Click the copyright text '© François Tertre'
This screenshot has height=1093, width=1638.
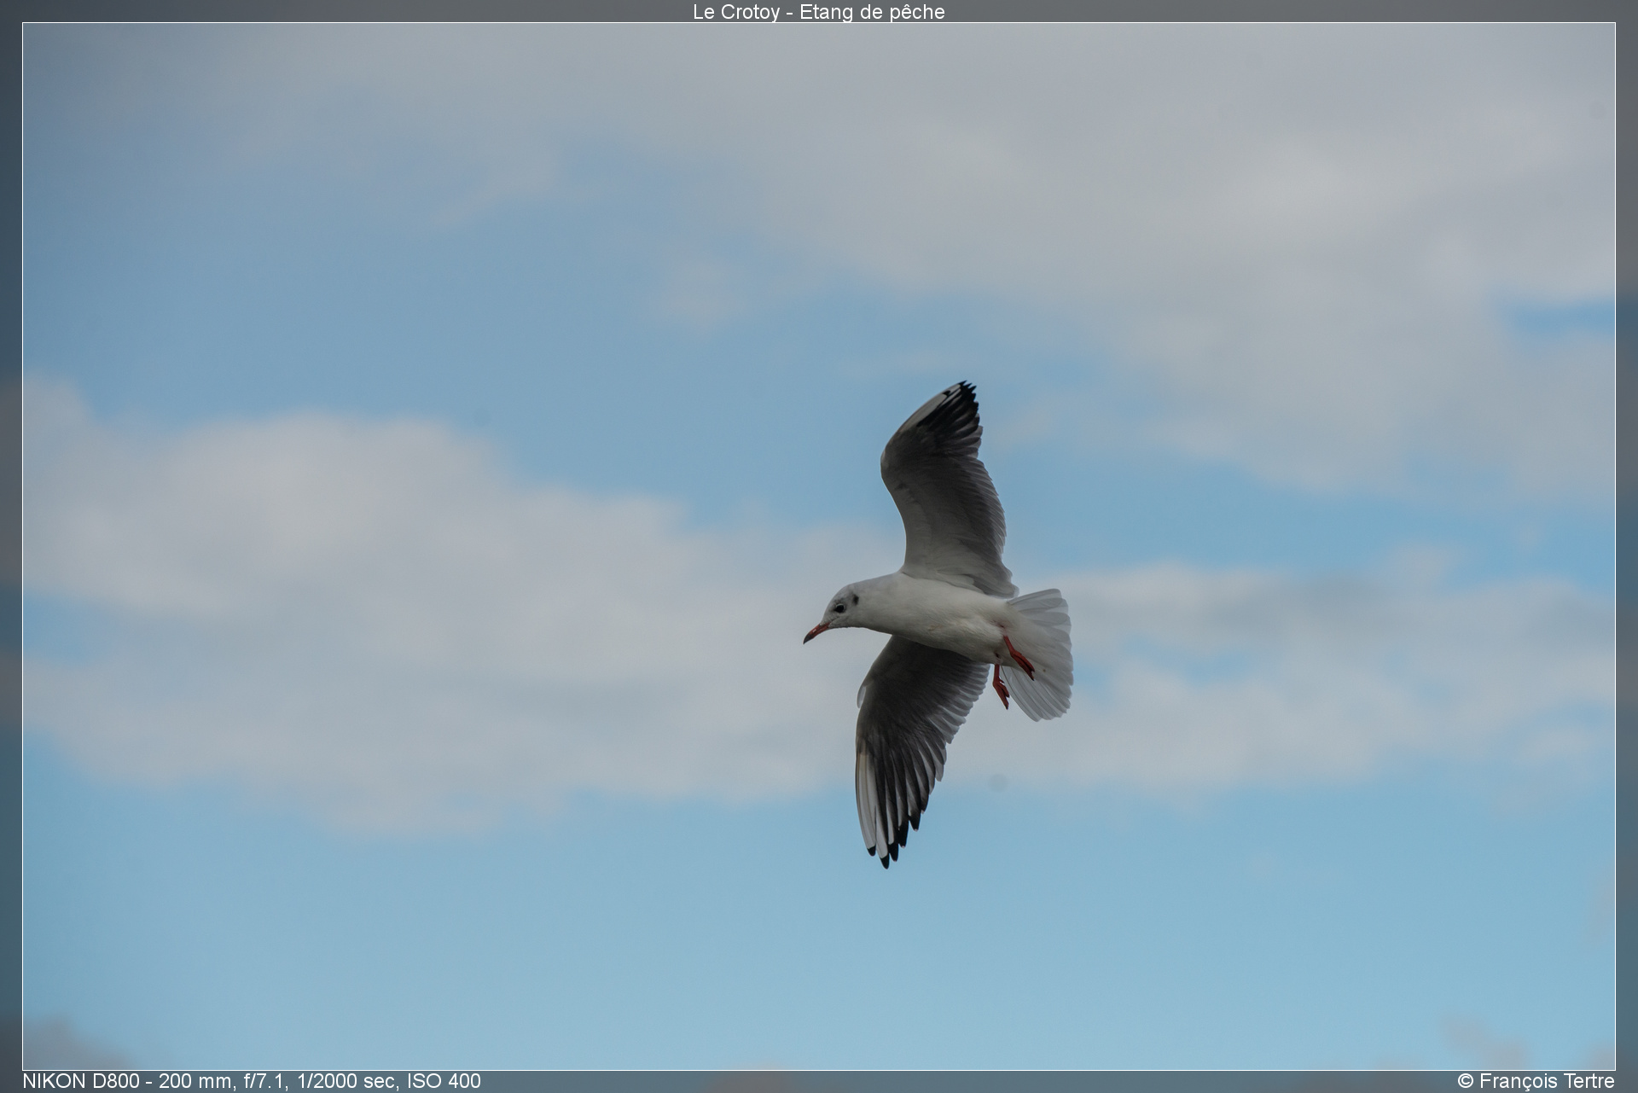pos(1536,1081)
